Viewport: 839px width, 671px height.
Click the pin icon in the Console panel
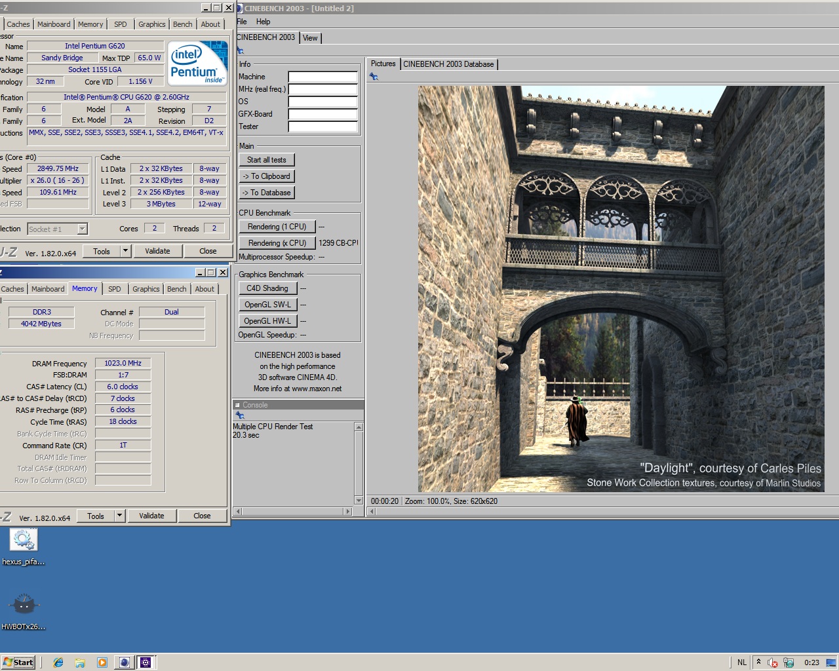(x=240, y=415)
